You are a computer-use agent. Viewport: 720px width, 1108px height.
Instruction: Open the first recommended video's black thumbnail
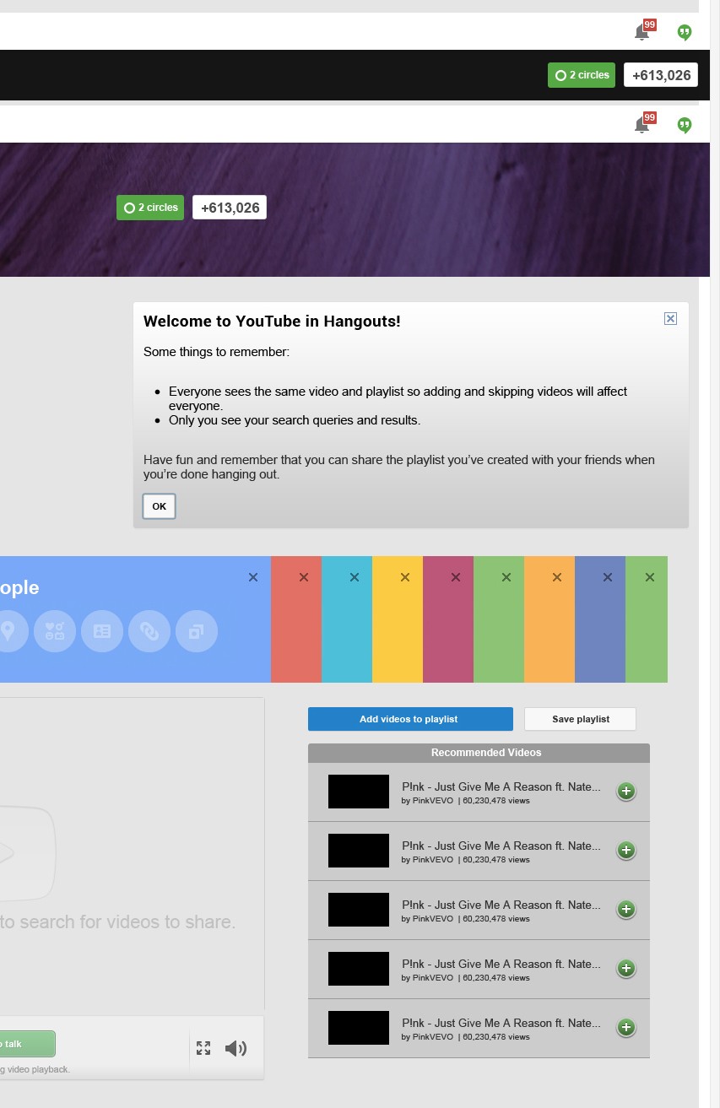[x=359, y=792]
